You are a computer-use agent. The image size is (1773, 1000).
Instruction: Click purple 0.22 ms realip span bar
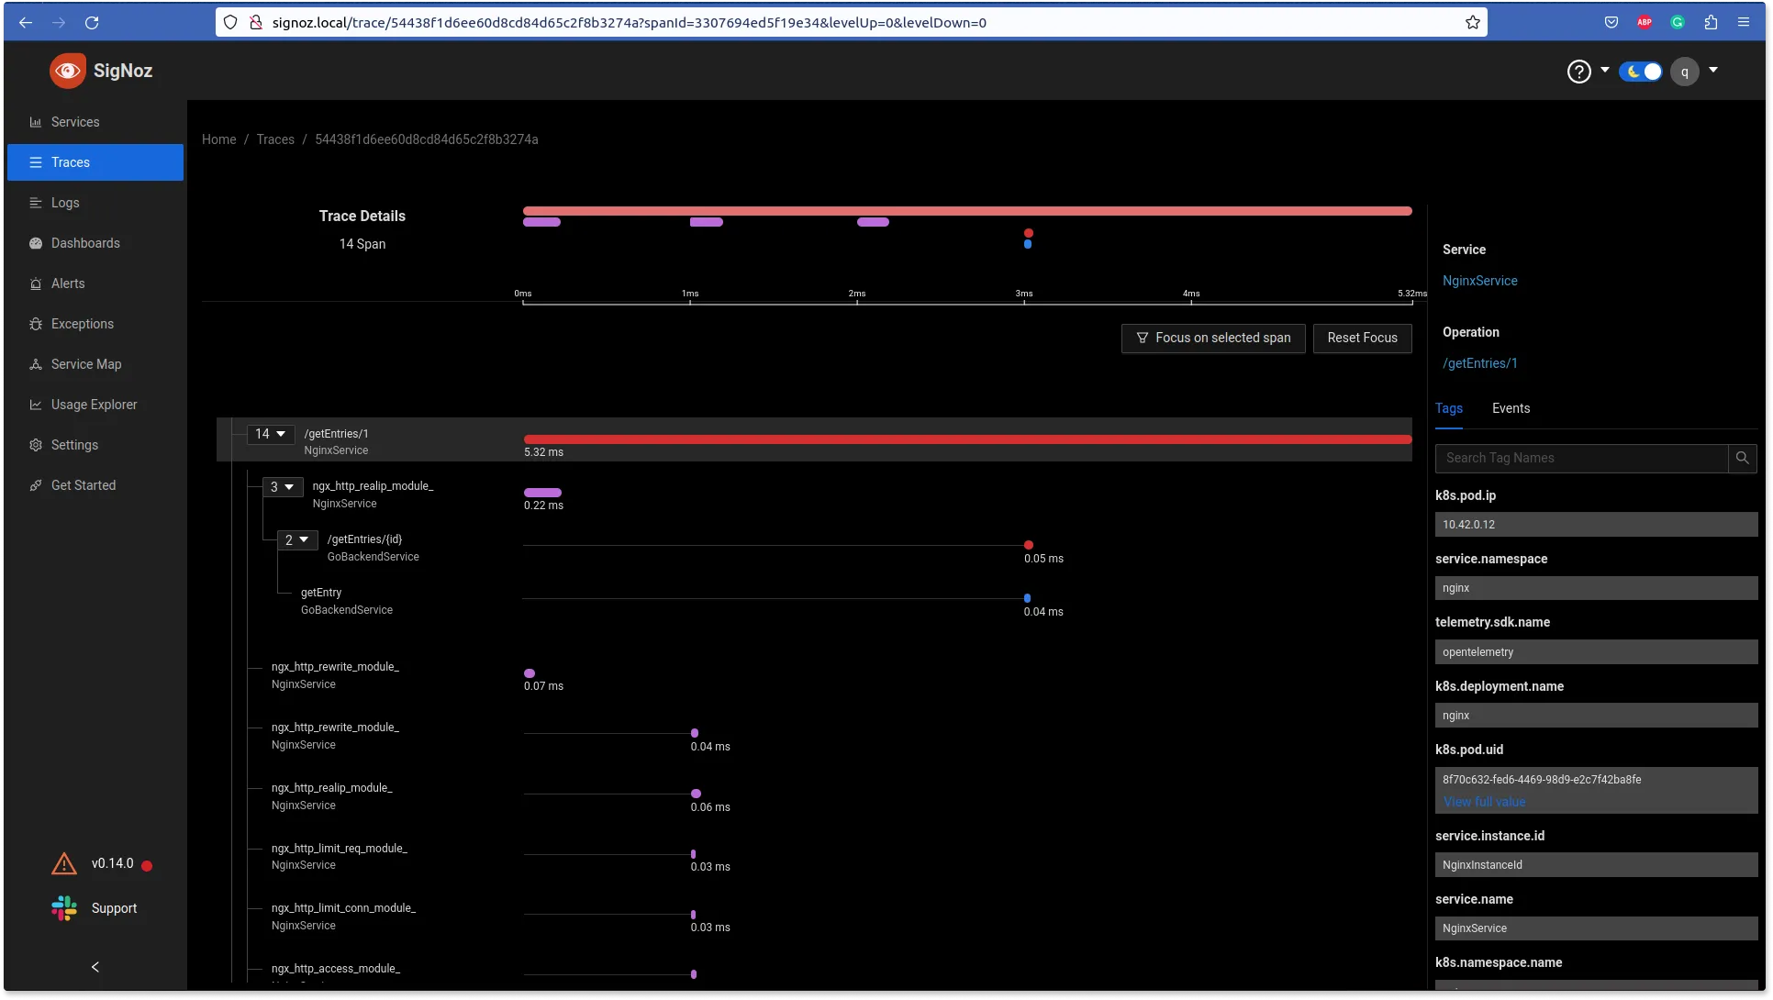(542, 493)
